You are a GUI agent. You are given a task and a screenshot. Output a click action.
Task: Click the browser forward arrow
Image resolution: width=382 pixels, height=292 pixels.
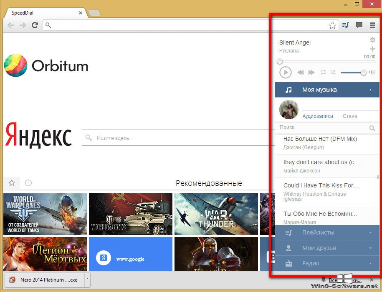[23, 25]
